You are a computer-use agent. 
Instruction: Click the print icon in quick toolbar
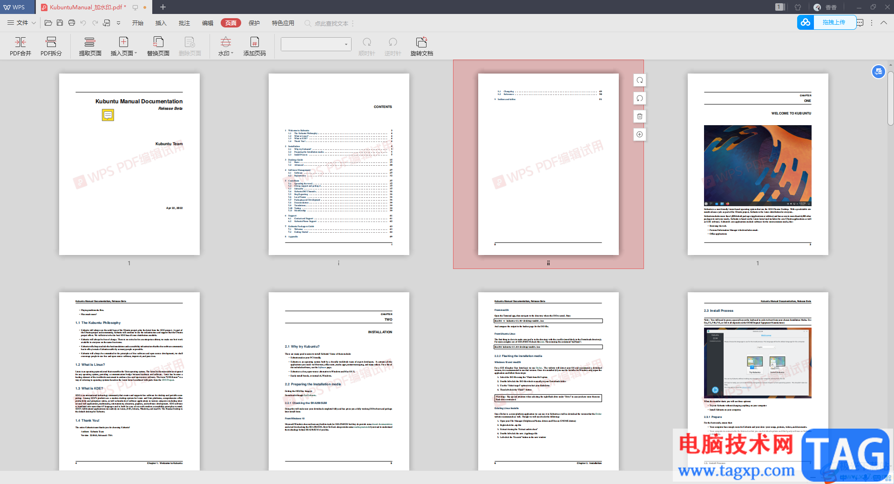[x=72, y=23]
